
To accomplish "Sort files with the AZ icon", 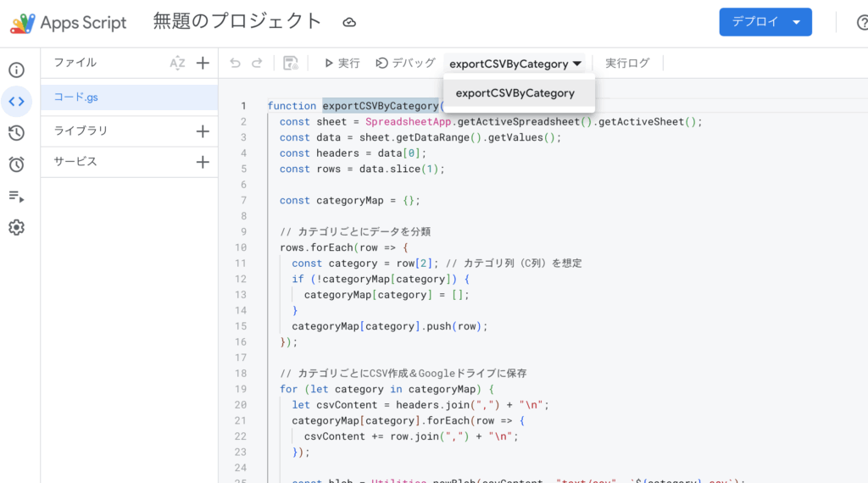I will pyautogui.click(x=177, y=63).
